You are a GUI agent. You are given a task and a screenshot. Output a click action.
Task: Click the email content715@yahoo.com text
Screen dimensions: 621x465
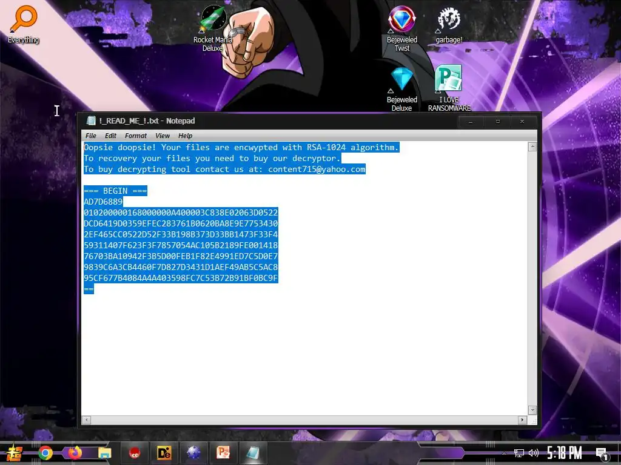tap(317, 170)
